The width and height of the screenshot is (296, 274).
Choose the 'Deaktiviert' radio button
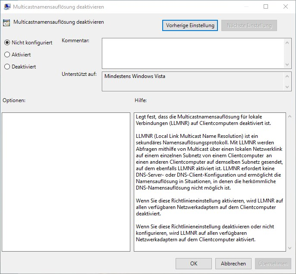7,67
